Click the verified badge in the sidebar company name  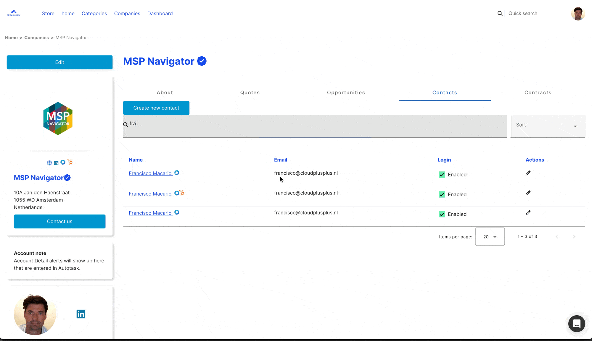pyautogui.click(x=67, y=178)
